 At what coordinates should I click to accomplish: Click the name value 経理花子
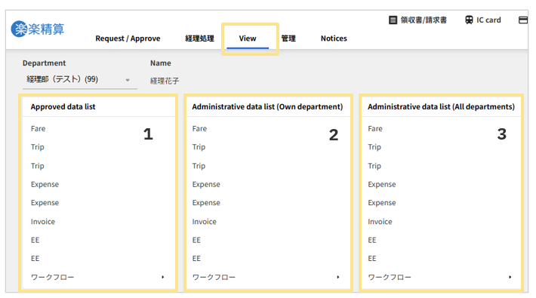165,81
